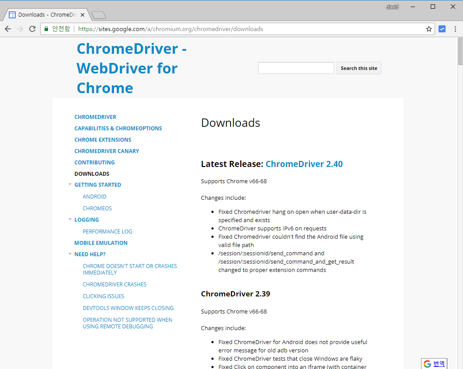Screen dimensions: 463x369
Task: Reload the current page
Action: pos(32,29)
